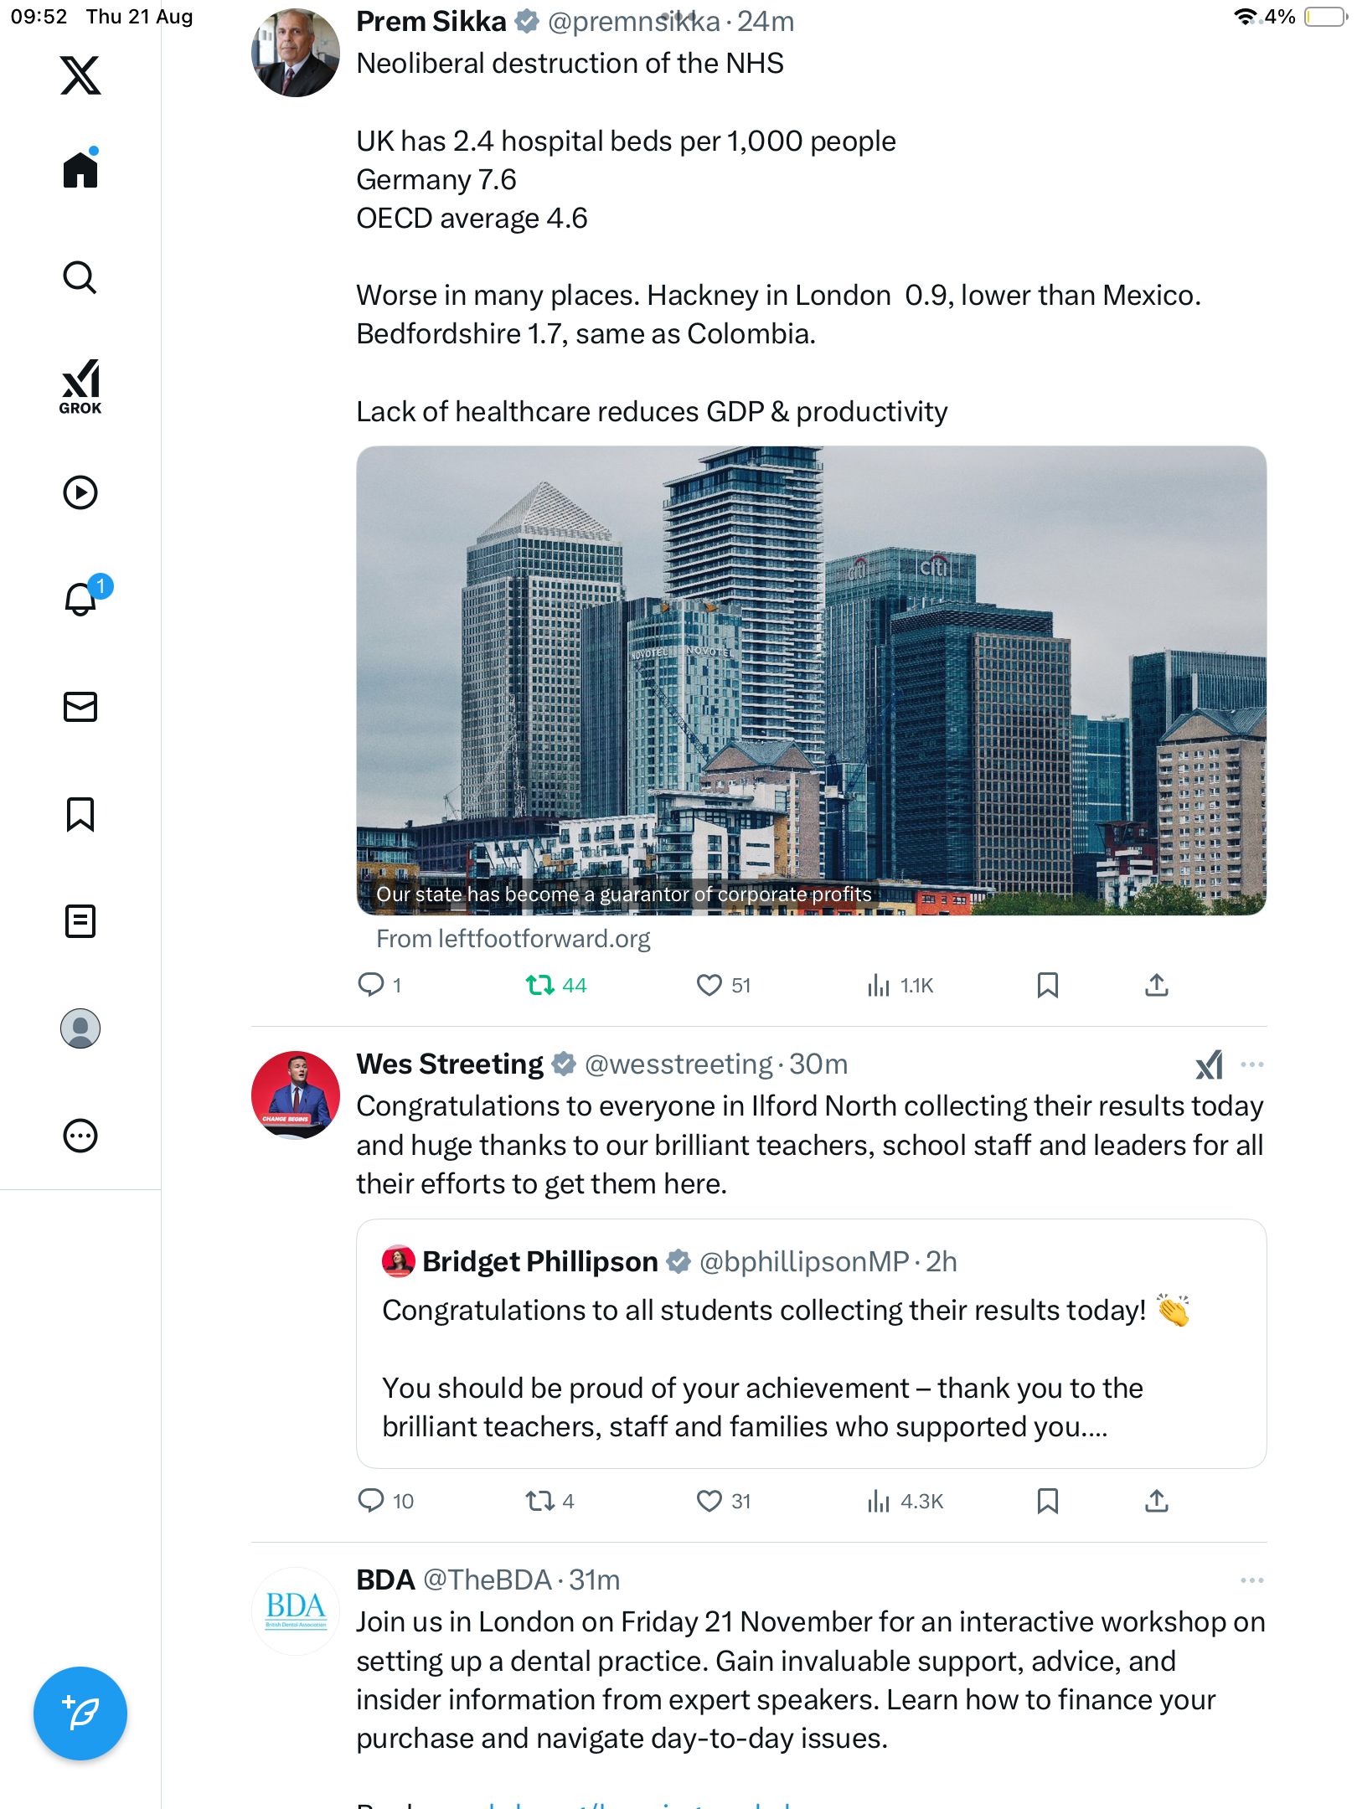Open the Bookmarks sidebar item

click(80, 814)
